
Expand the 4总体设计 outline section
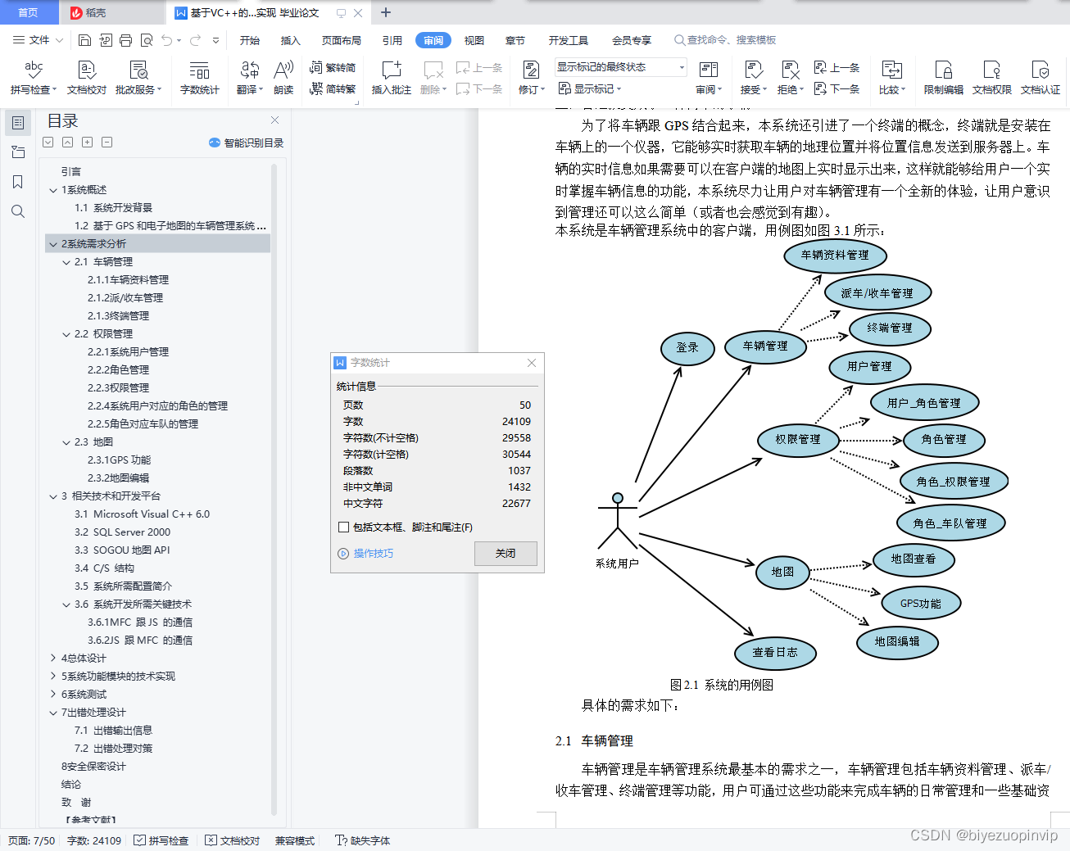pyautogui.click(x=52, y=658)
